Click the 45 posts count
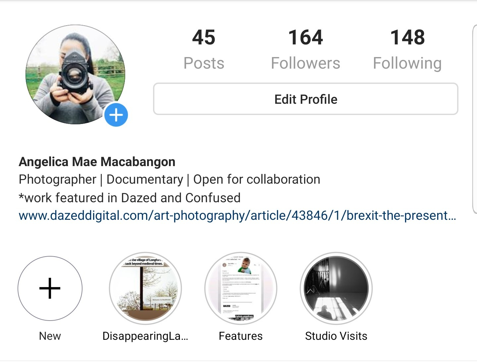The image size is (477, 364). coord(204,37)
